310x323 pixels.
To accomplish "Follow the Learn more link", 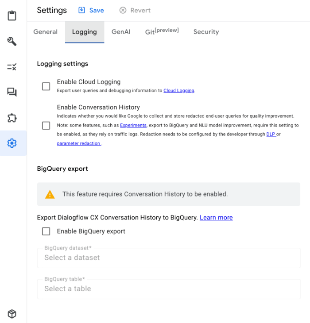I will 216,218.
